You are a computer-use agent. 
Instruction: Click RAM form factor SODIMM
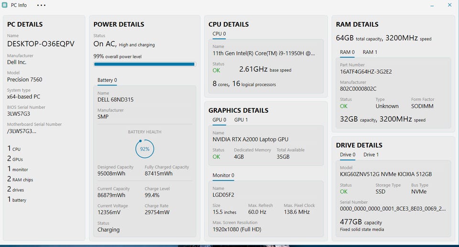422,106
